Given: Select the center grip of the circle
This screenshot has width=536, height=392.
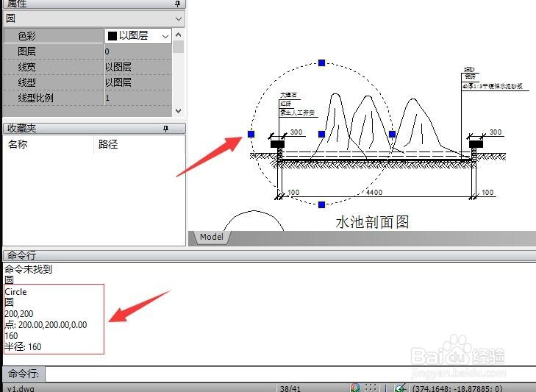Looking at the screenshot, I should [x=321, y=134].
